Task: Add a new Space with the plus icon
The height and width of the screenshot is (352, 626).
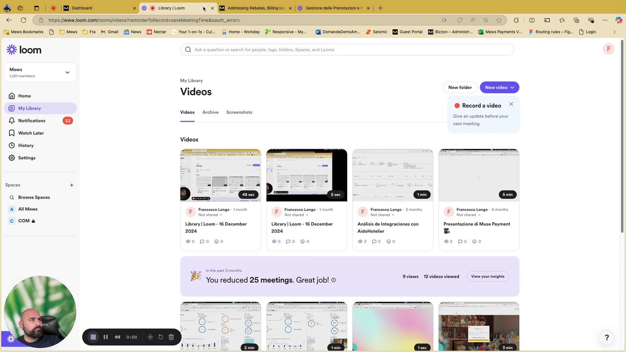Action: coord(71,185)
